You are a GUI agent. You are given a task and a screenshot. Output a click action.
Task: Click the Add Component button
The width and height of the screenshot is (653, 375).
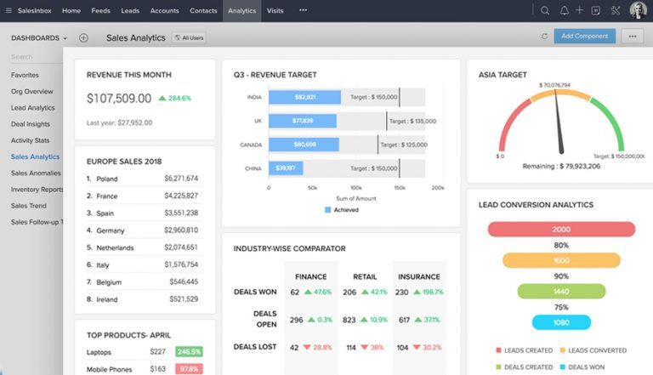pos(585,37)
